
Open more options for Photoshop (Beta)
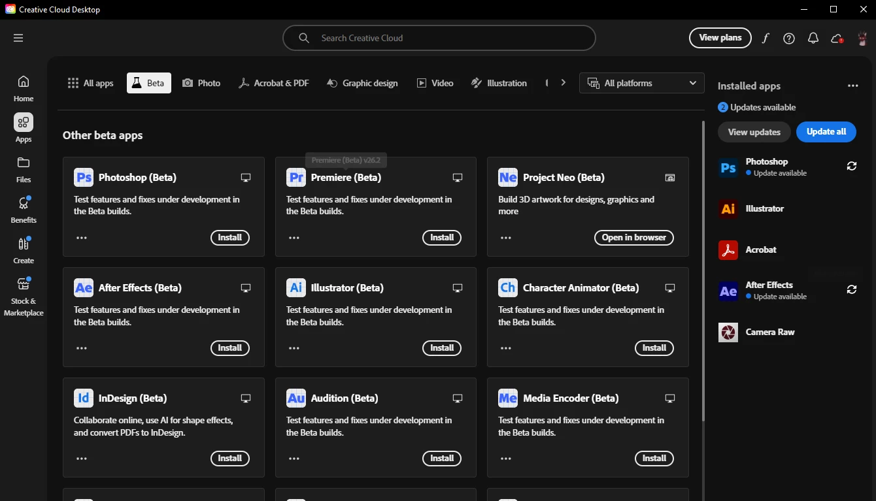tap(82, 238)
